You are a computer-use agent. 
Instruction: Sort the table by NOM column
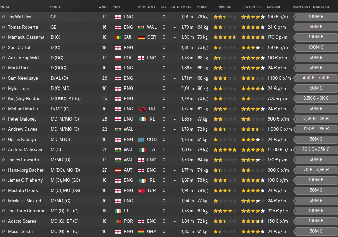[x=4, y=7]
